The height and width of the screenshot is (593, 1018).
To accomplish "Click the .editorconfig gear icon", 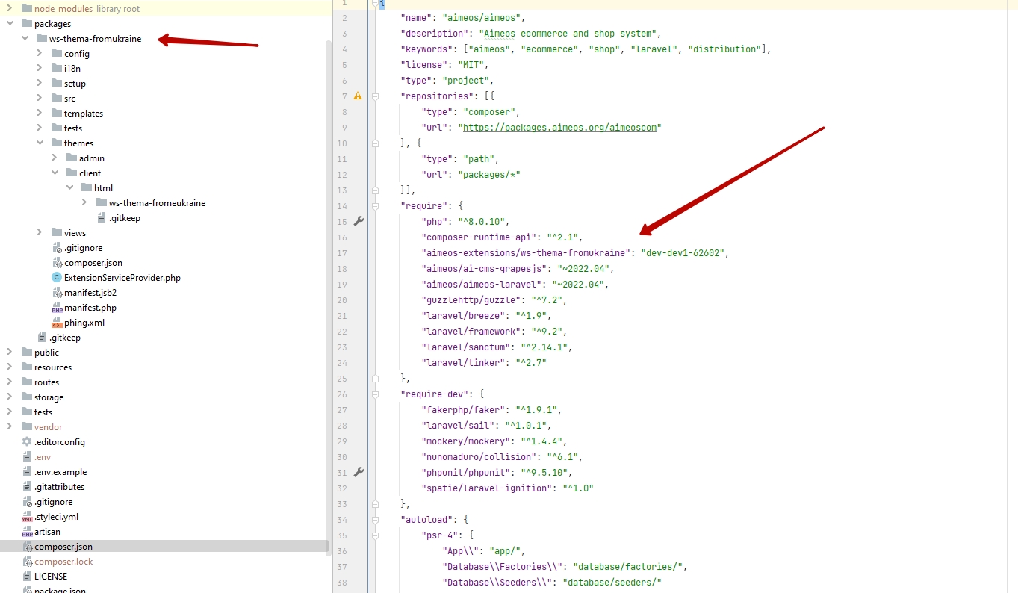I will pos(27,442).
